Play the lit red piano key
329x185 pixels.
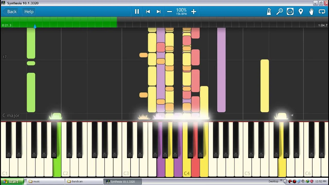click(x=195, y=167)
